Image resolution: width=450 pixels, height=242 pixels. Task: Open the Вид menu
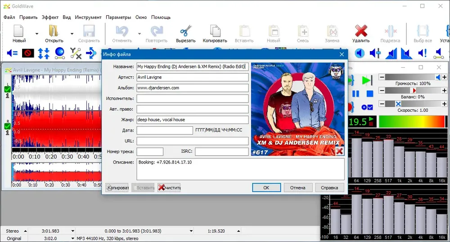click(x=67, y=17)
